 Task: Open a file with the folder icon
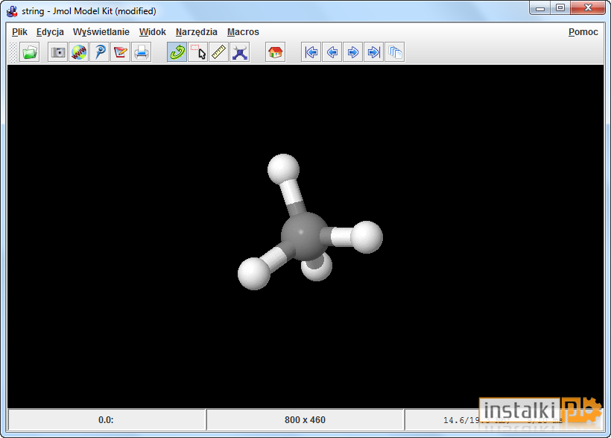tap(30, 52)
